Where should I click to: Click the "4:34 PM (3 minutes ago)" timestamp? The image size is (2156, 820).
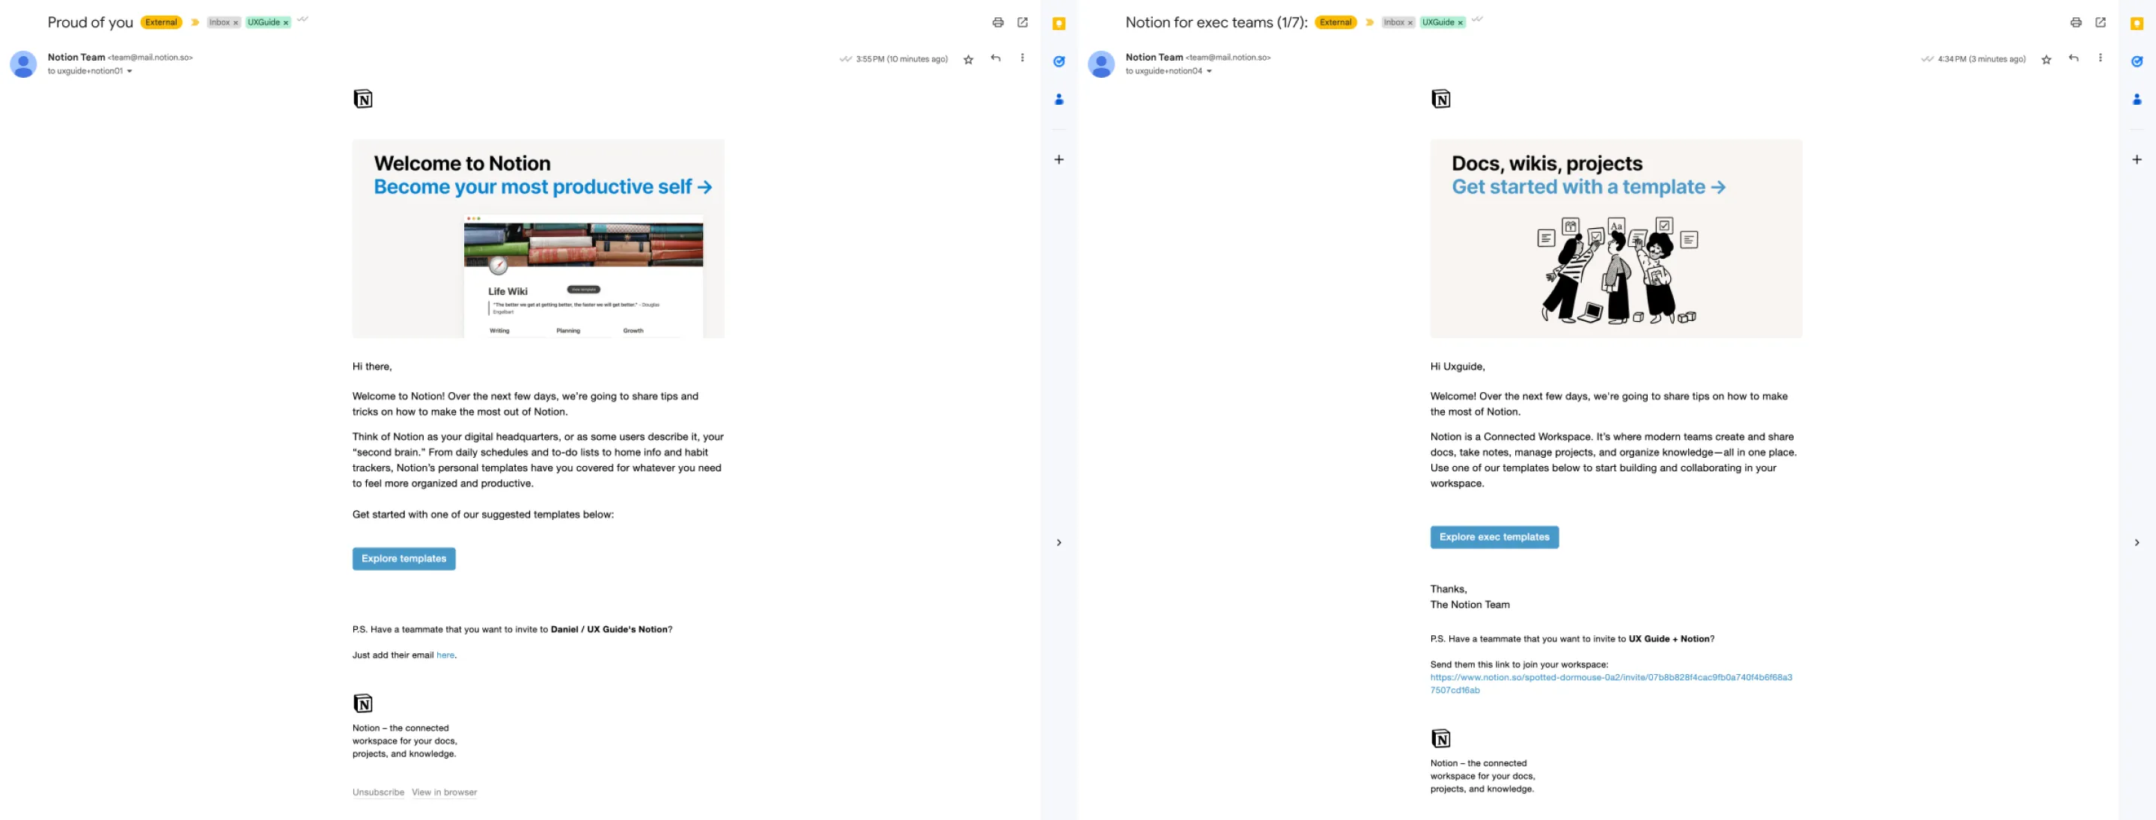[x=1982, y=59]
